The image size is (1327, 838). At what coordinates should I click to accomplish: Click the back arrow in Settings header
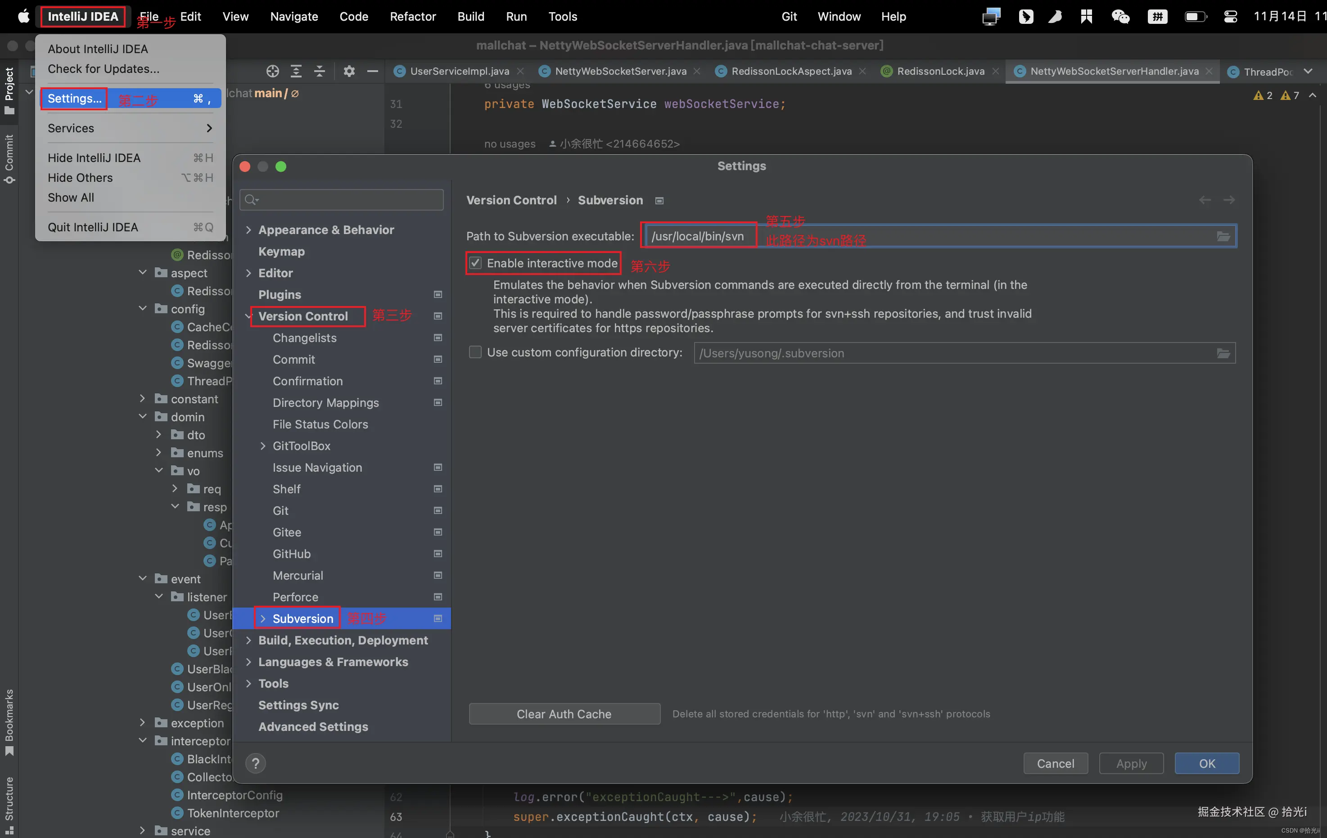1205,200
